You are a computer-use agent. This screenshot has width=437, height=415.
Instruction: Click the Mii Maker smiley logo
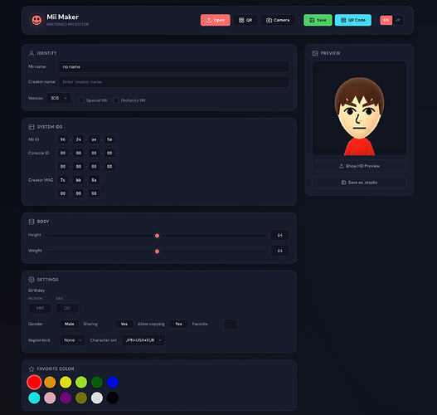pyautogui.click(x=36, y=20)
